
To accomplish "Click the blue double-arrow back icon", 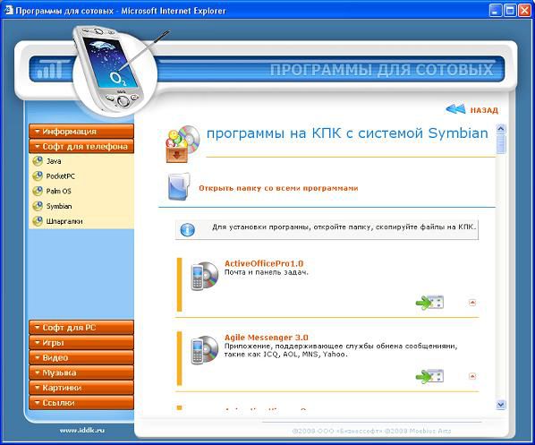I will tap(455, 109).
